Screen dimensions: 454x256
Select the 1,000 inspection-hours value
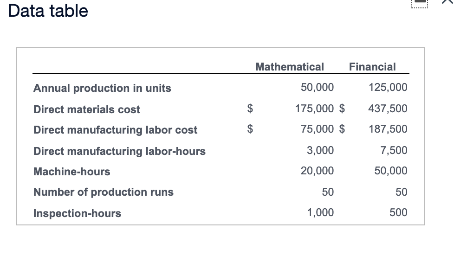click(320, 212)
